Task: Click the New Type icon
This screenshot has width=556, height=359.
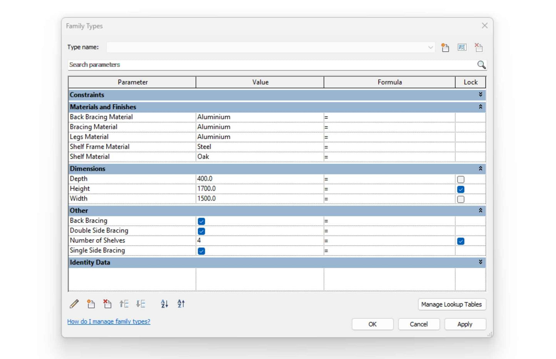Action: pyautogui.click(x=445, y=47)
